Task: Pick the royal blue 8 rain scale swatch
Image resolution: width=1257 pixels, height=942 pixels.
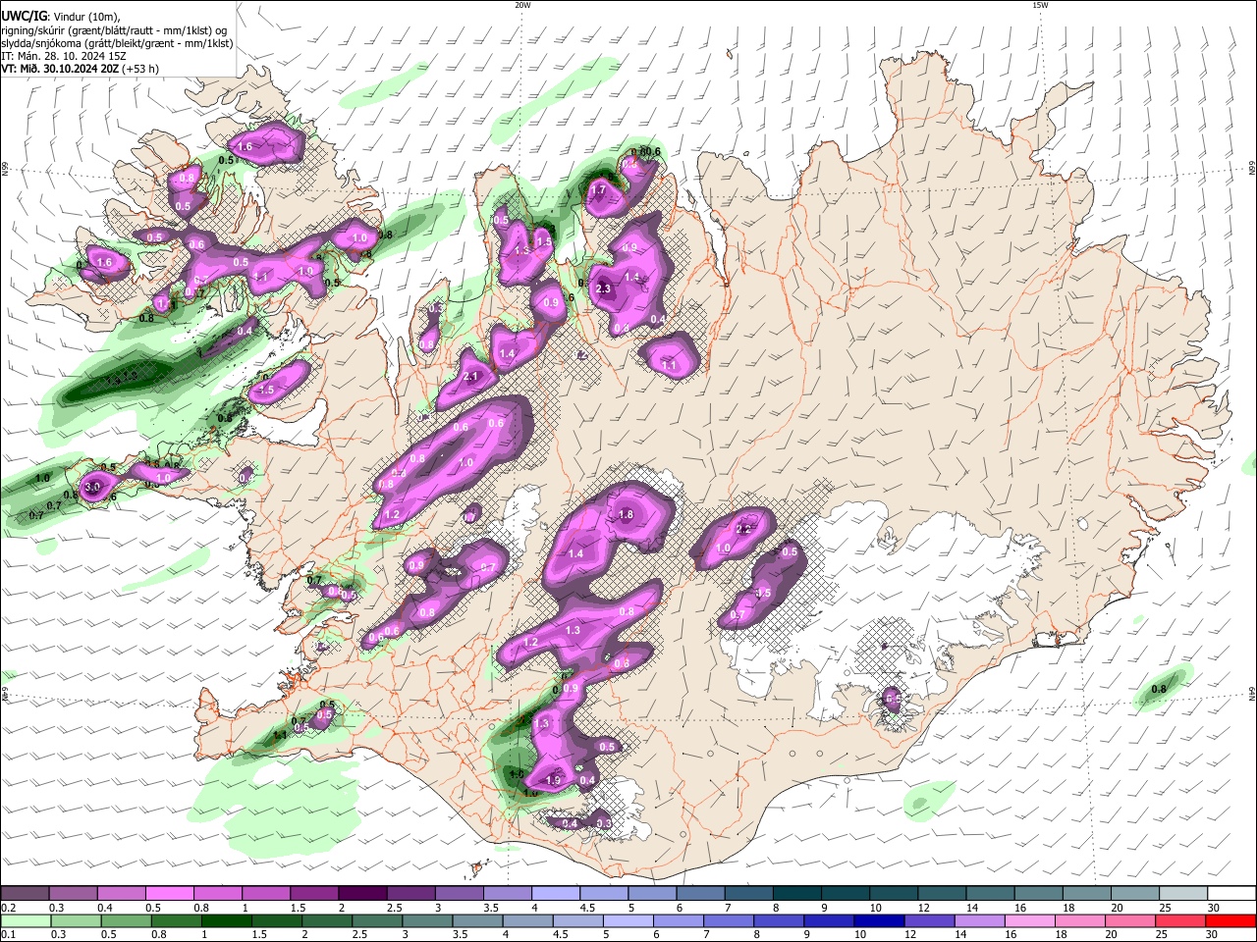Action: 777,920
